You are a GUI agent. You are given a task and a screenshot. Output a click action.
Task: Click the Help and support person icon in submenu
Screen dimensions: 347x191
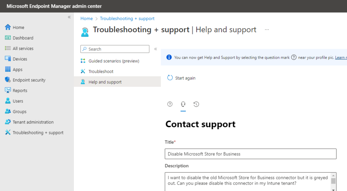(83, 82)
